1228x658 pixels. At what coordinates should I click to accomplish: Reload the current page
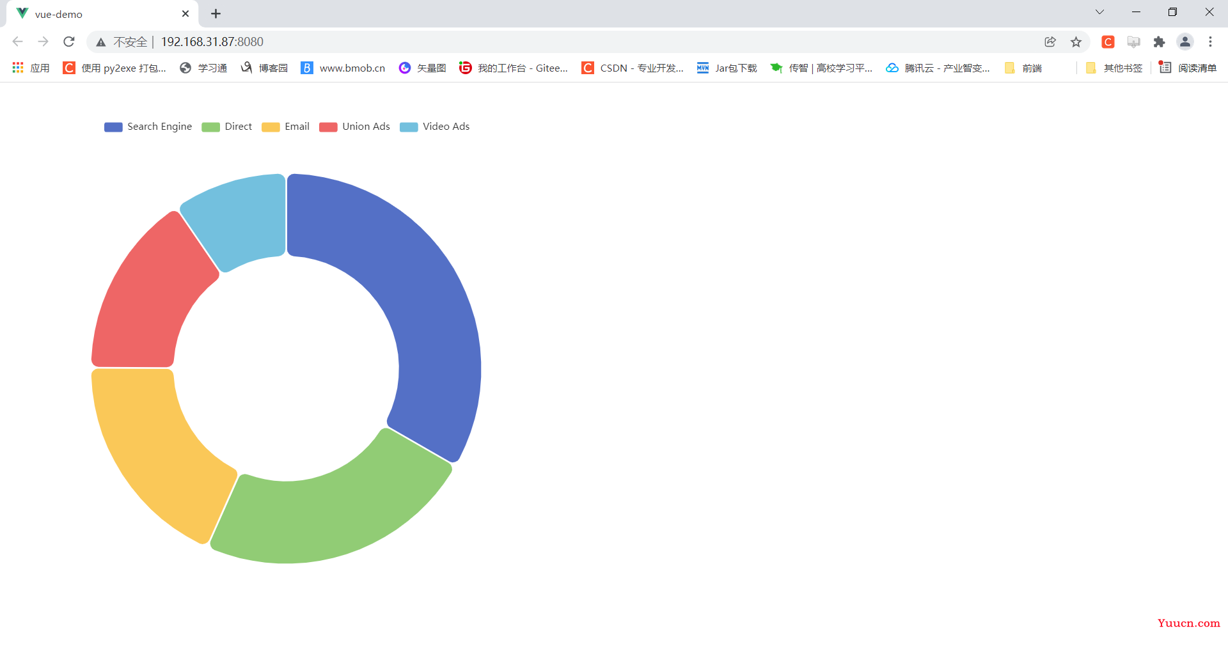pos(69,42)
